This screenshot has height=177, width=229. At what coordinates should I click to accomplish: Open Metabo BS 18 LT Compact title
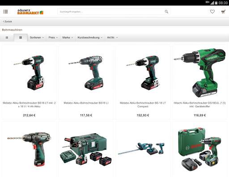coord(143,105)
